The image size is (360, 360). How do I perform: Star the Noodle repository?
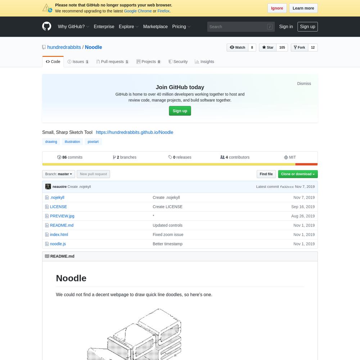click(x=268, y=48)
